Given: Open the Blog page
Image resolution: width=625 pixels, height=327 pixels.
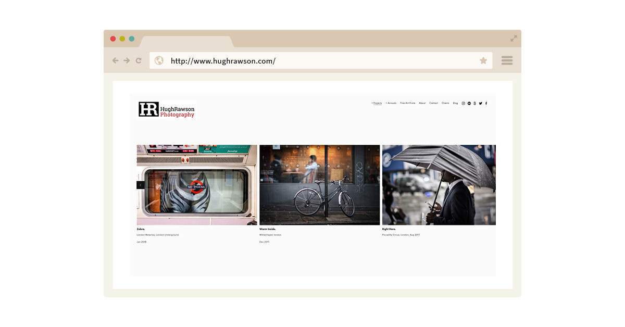Looking at the screenshot, I should pos(455,103).
